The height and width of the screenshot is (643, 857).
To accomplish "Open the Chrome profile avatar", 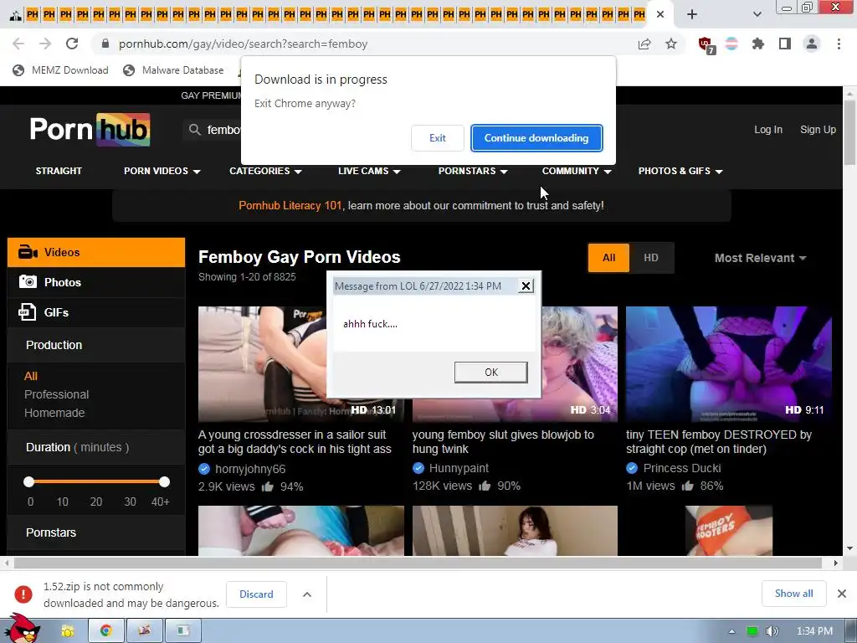I will (812, 44).
